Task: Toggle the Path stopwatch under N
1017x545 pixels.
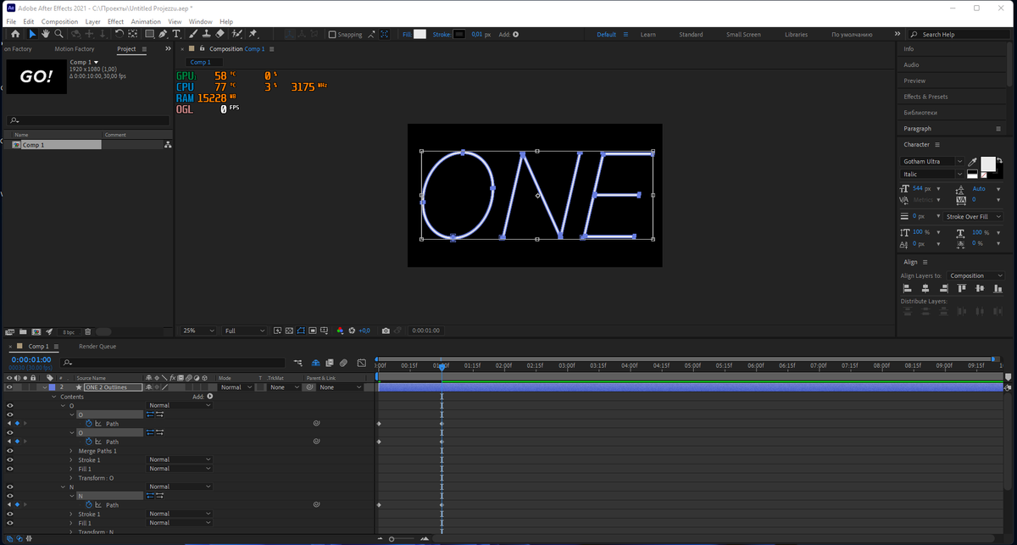Action: point(89,505)
